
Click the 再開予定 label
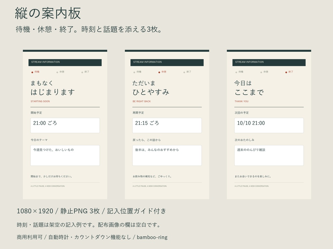coord(138,113)
